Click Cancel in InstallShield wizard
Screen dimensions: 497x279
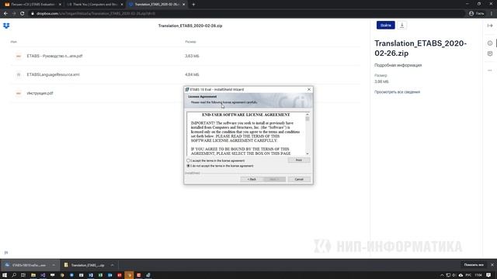[299, 179]
